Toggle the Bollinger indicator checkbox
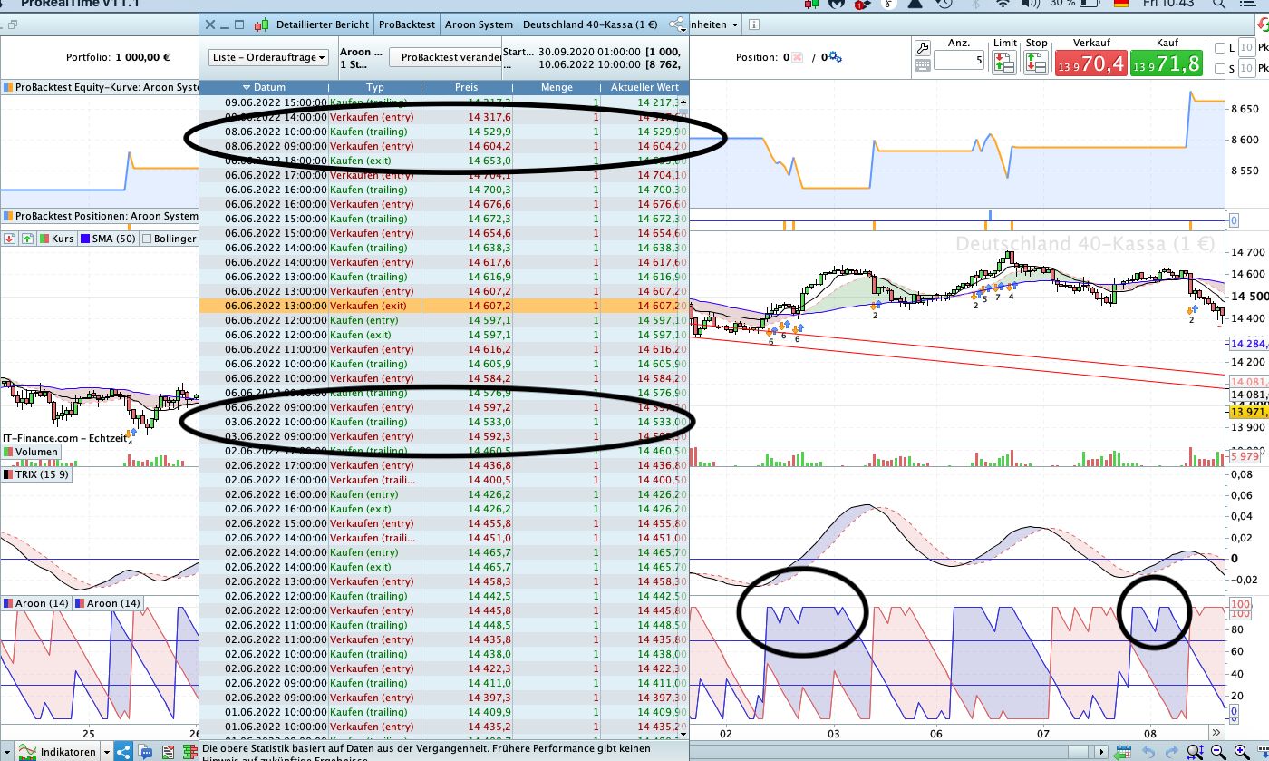 [145, 239]
